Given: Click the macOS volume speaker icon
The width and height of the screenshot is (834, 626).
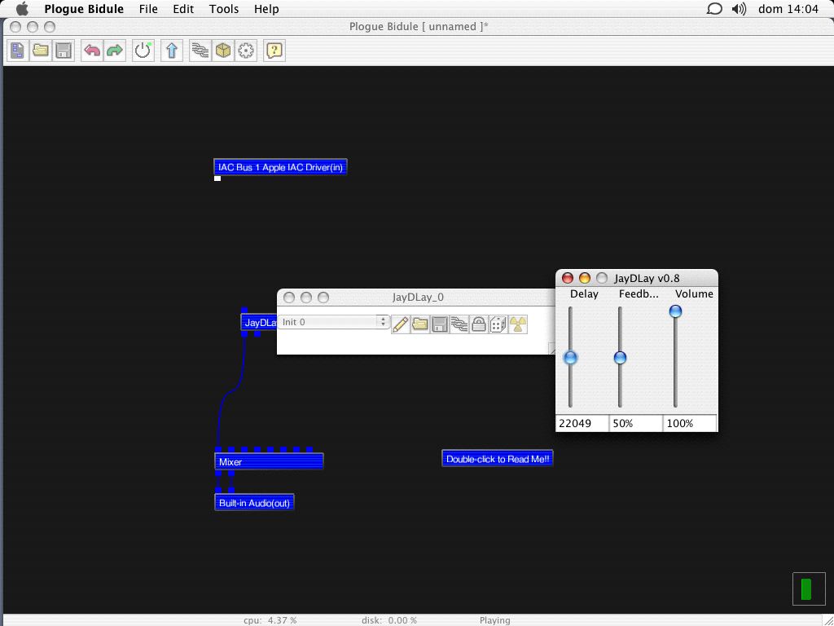Looking at the screenshot, I should [x=739, y=9].
